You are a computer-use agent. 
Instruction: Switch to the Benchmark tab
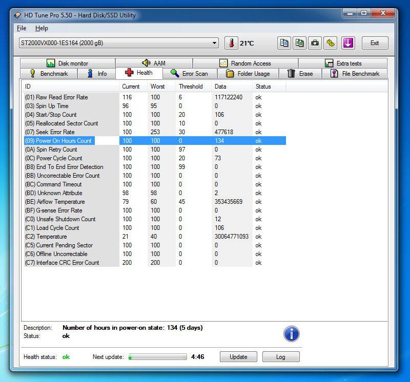click(49, 73)
